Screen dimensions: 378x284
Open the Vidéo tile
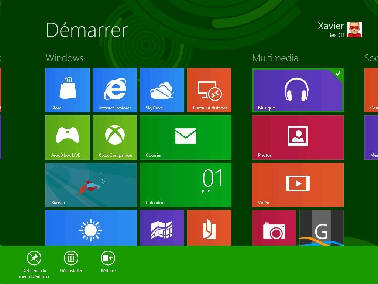point(298,185)
